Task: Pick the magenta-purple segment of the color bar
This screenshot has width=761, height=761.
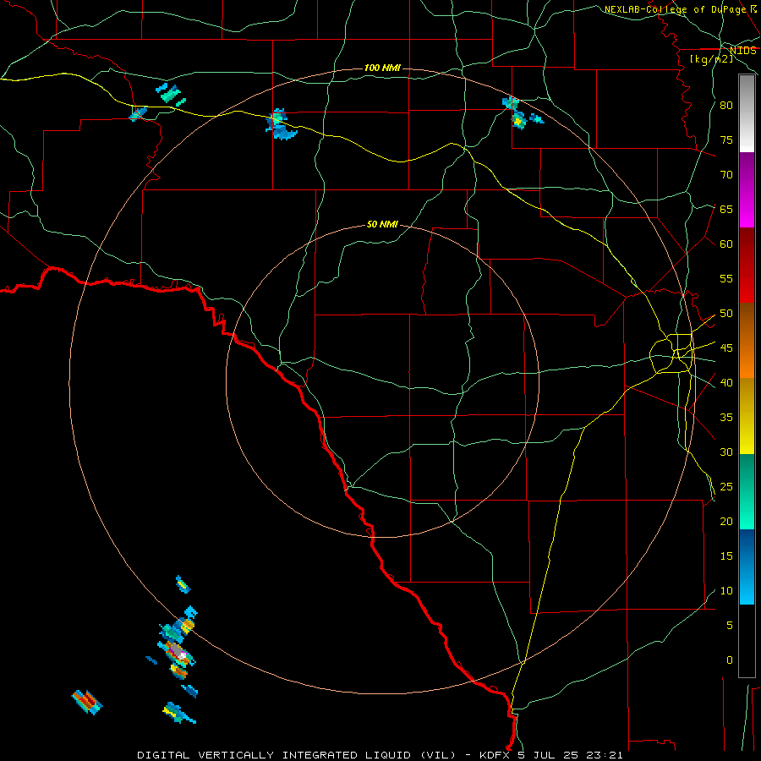Action: click(x=747, y=189)
